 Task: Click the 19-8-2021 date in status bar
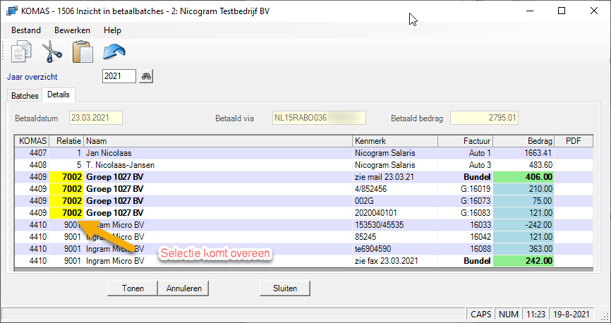572,314
